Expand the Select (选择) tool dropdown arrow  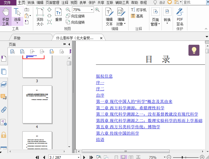(x=17, y=23)
